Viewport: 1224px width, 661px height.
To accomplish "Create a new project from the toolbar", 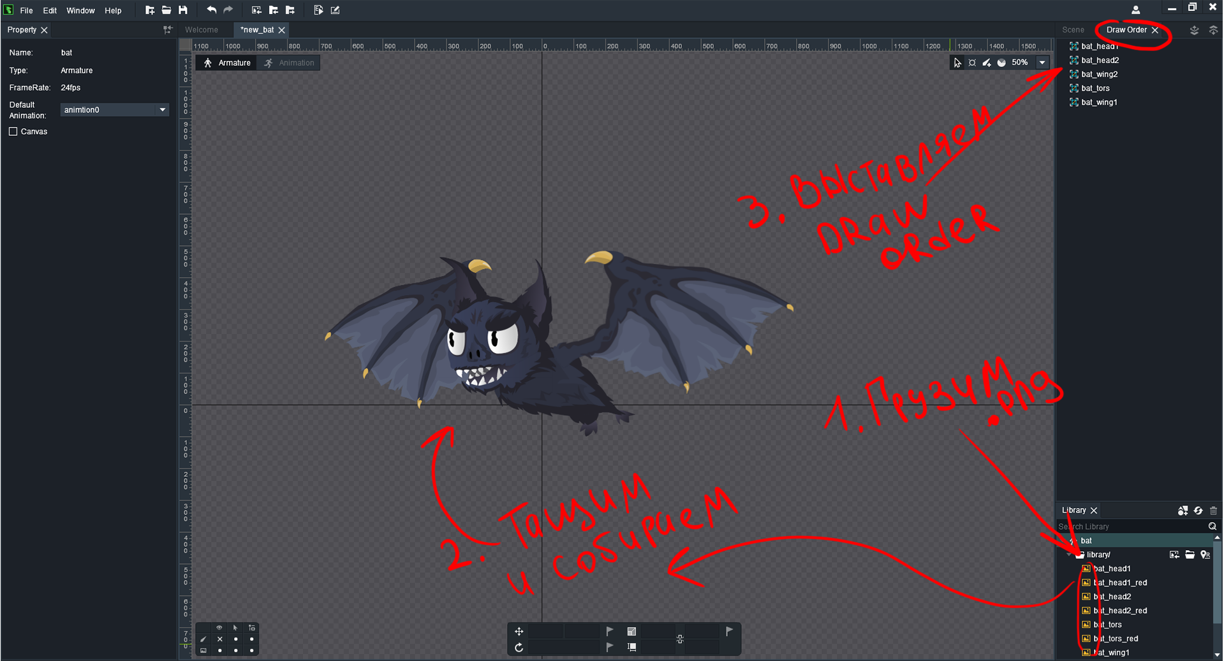I will [x=151, y=10].
